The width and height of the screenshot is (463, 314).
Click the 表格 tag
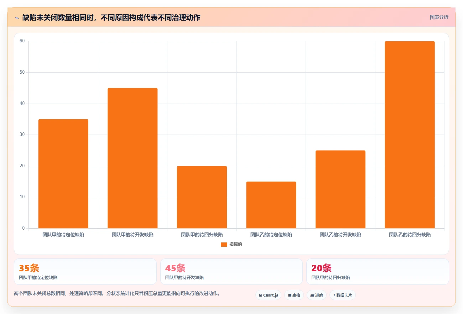(x=294, y=295)
